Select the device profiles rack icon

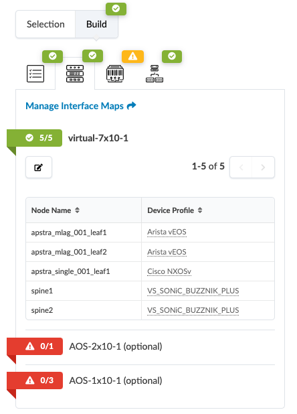(75, 74)
